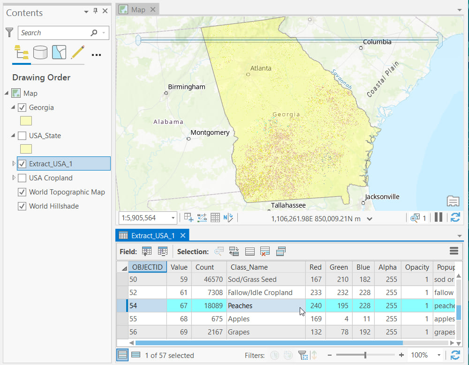Open the List By Editing pencil icon
The height and width of the screenshot is (365, 469).
[77, 53]
